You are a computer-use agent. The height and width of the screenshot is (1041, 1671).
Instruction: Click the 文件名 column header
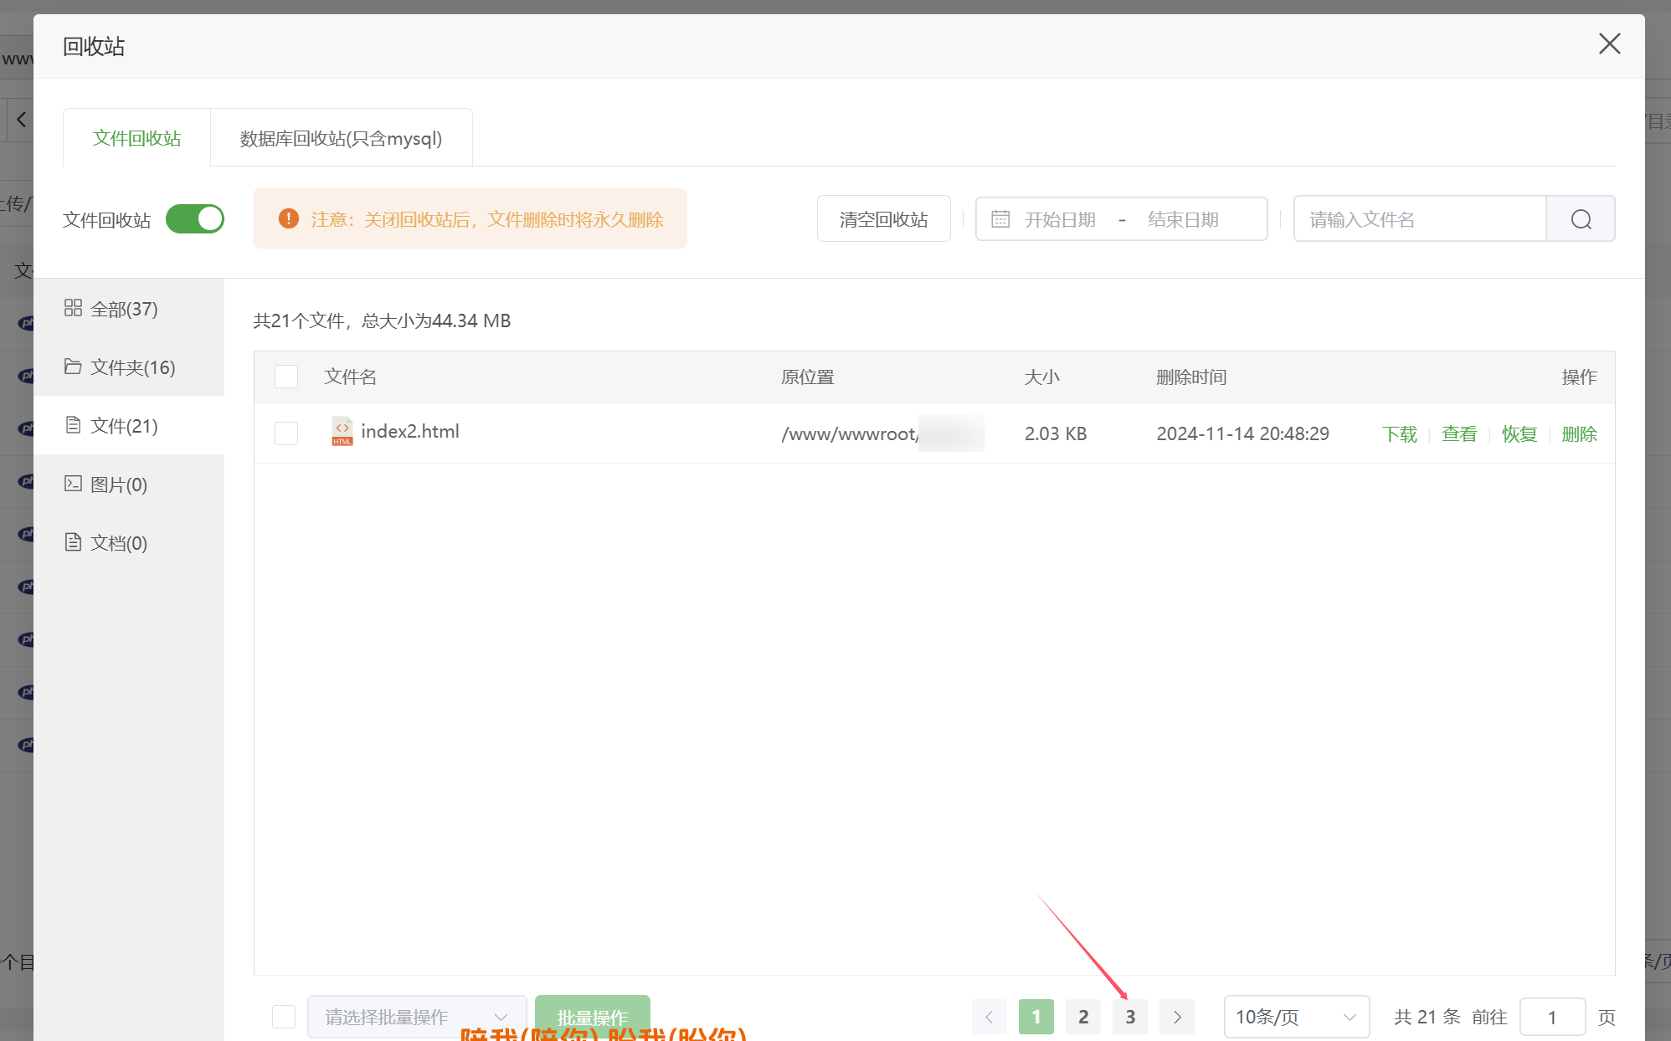350,377
